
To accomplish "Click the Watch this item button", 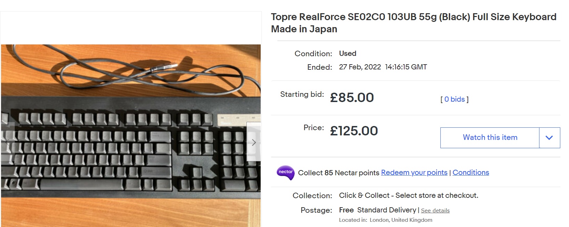I will click(x=490, y=137).
